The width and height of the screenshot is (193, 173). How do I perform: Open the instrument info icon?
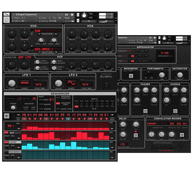pos(72,15)
